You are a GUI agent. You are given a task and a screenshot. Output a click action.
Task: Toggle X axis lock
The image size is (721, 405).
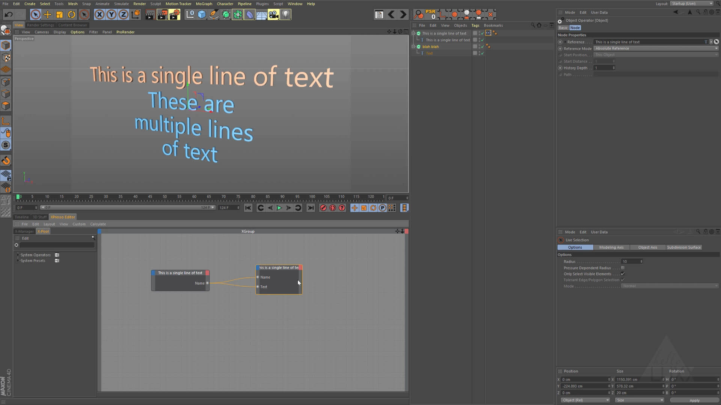(99, 15)
